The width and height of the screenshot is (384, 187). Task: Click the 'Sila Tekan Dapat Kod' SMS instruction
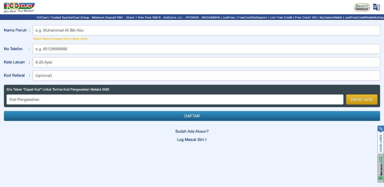tap(58, 90)
